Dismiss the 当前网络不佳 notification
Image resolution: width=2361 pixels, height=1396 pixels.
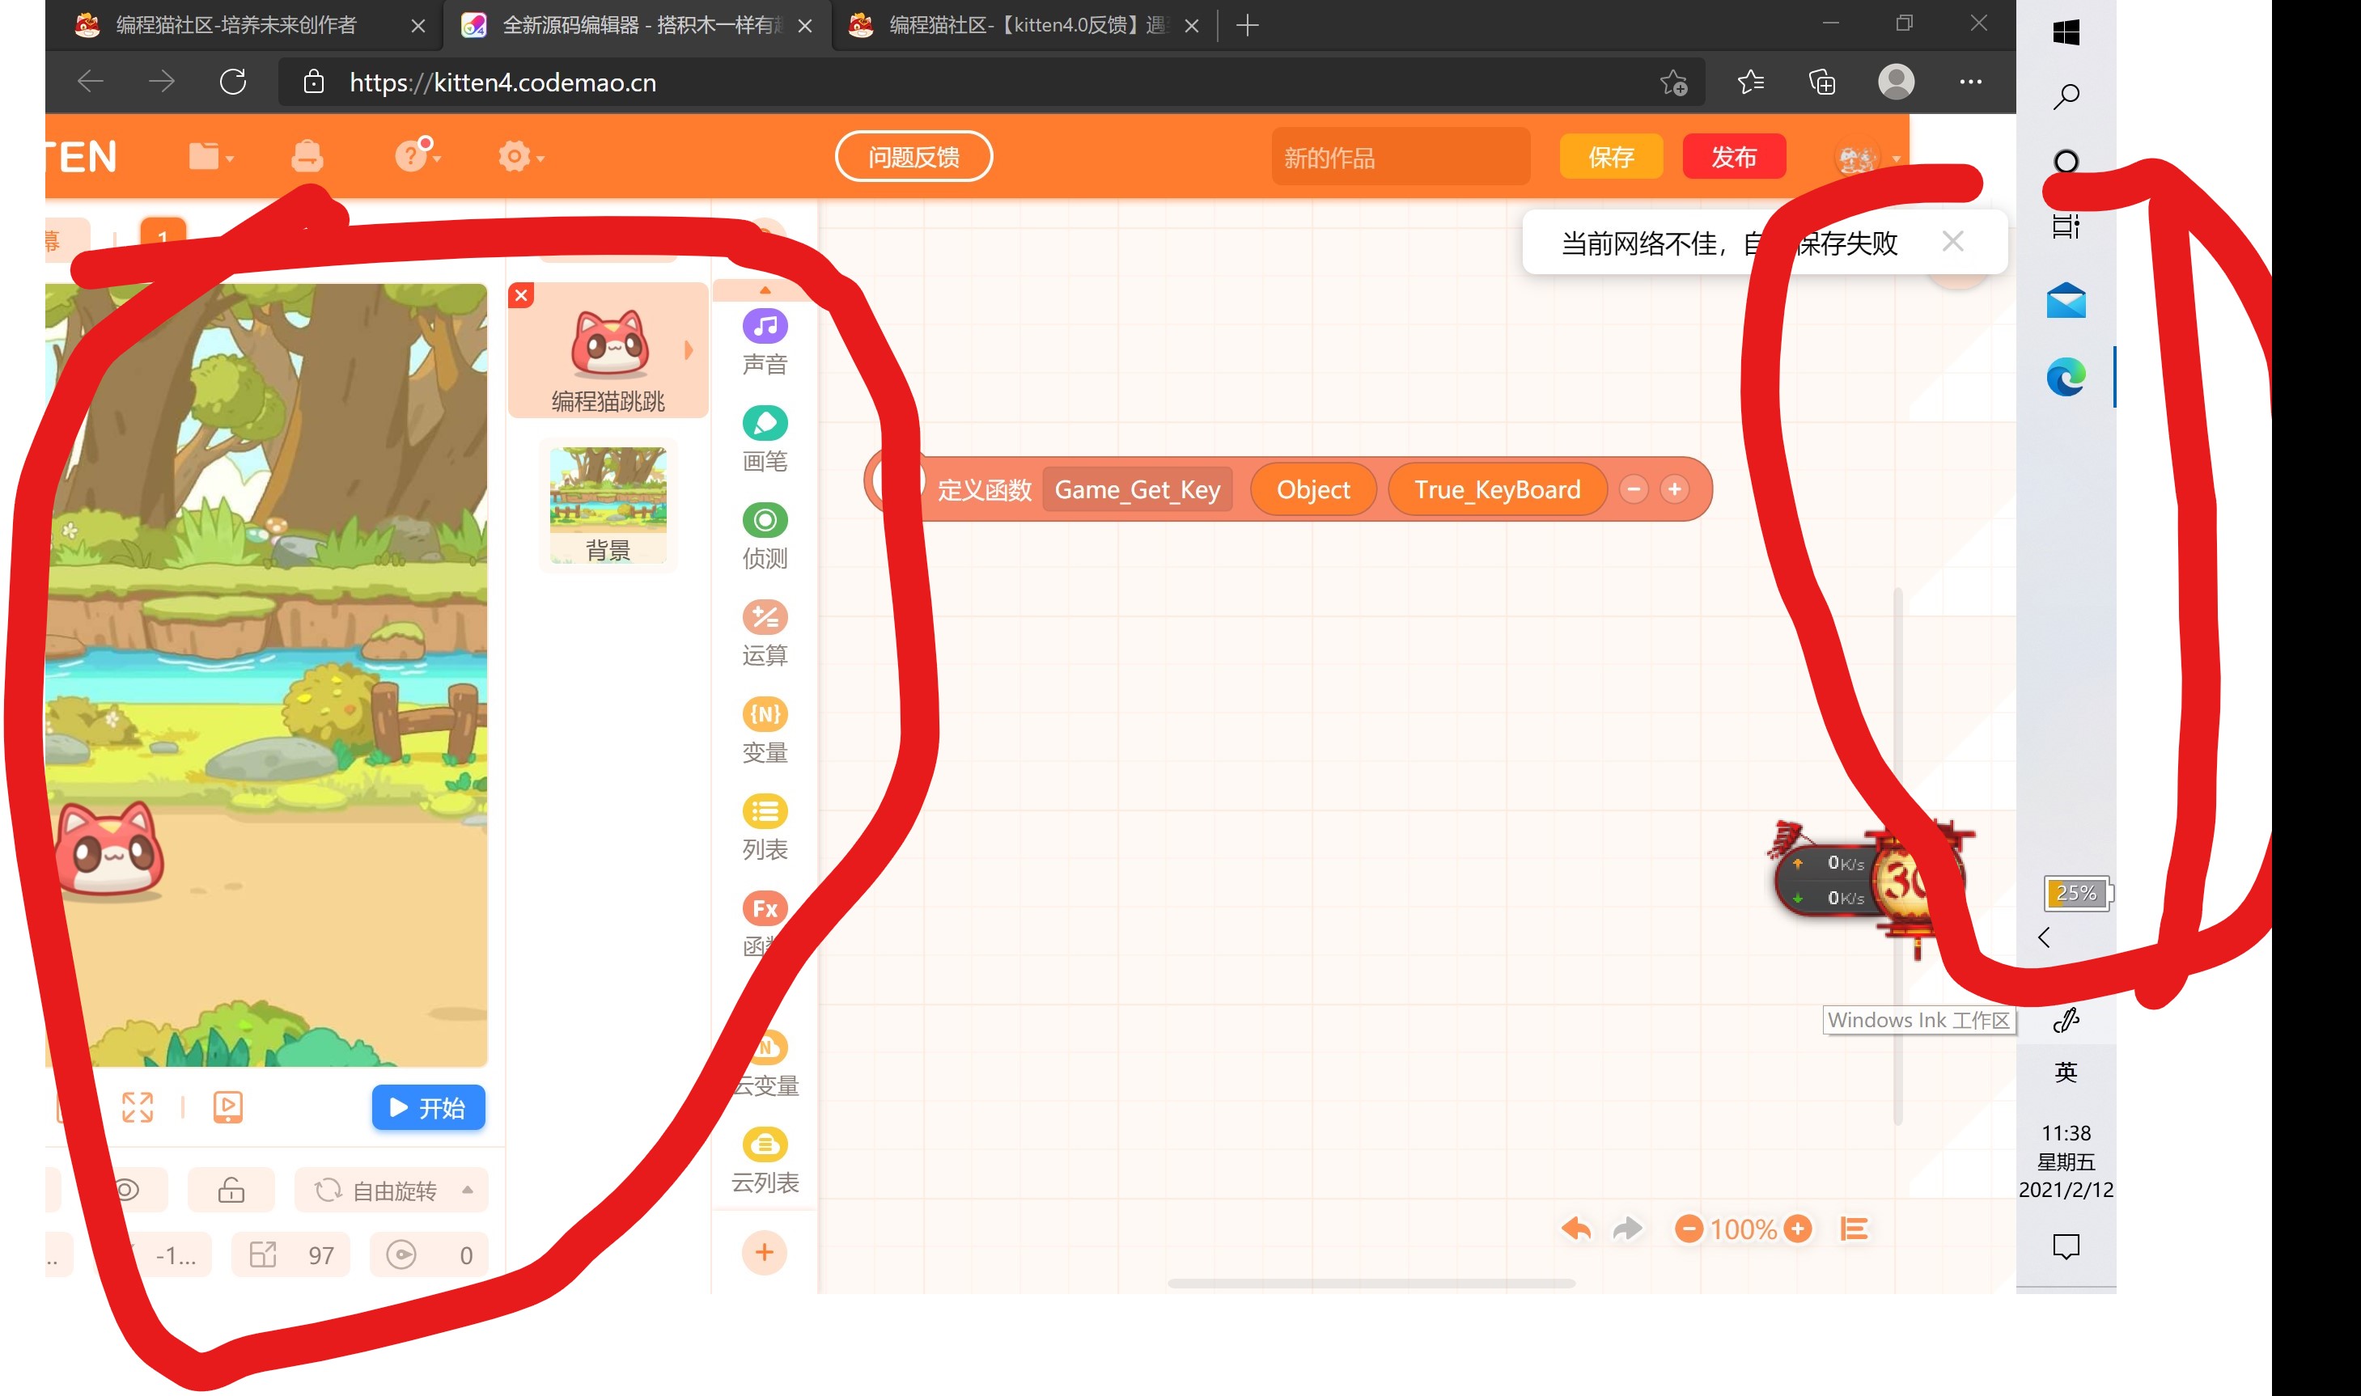(1952, 242)
